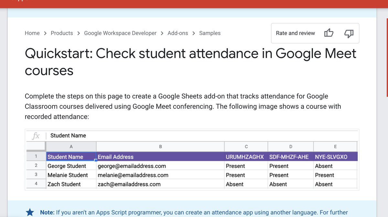
Task: Click 'zach@emailaddress.com' cell
Action: (x=160, y=184)
